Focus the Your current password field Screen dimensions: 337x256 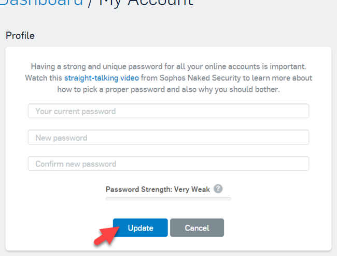168,111
